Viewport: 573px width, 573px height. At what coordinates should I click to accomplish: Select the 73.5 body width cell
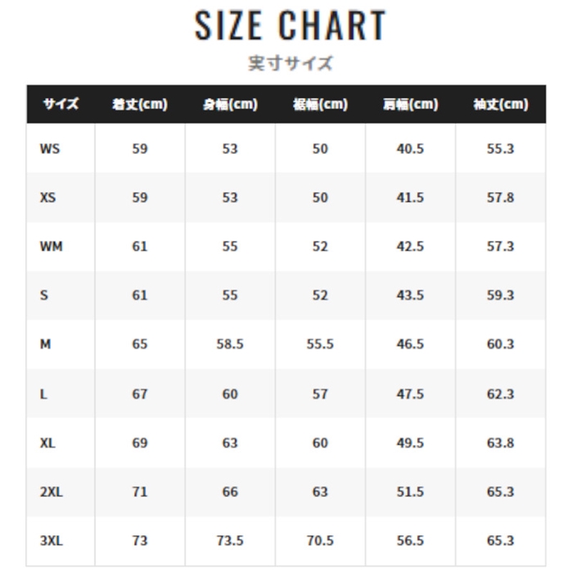(230, 541)
